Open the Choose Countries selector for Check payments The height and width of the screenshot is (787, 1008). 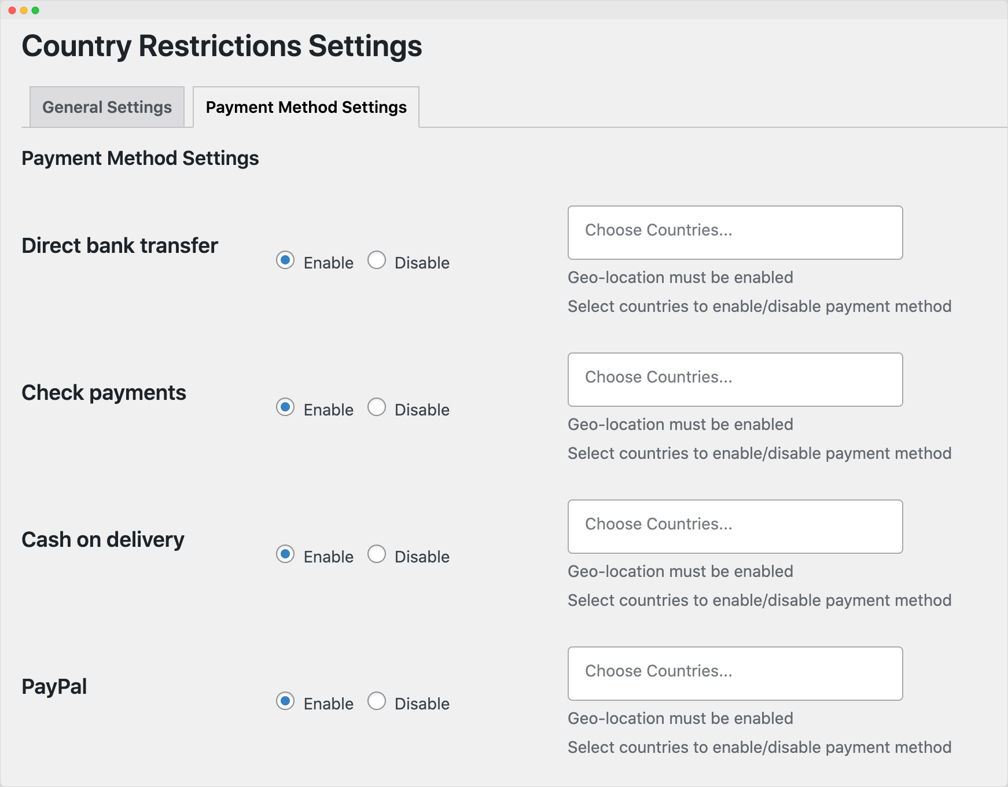click(735, 379)
